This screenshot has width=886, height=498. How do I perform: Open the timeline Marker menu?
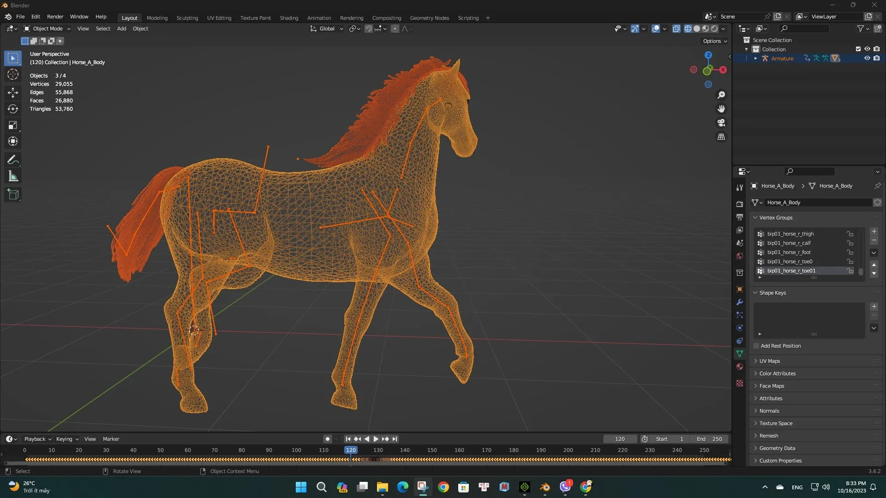tap(111, 439)
